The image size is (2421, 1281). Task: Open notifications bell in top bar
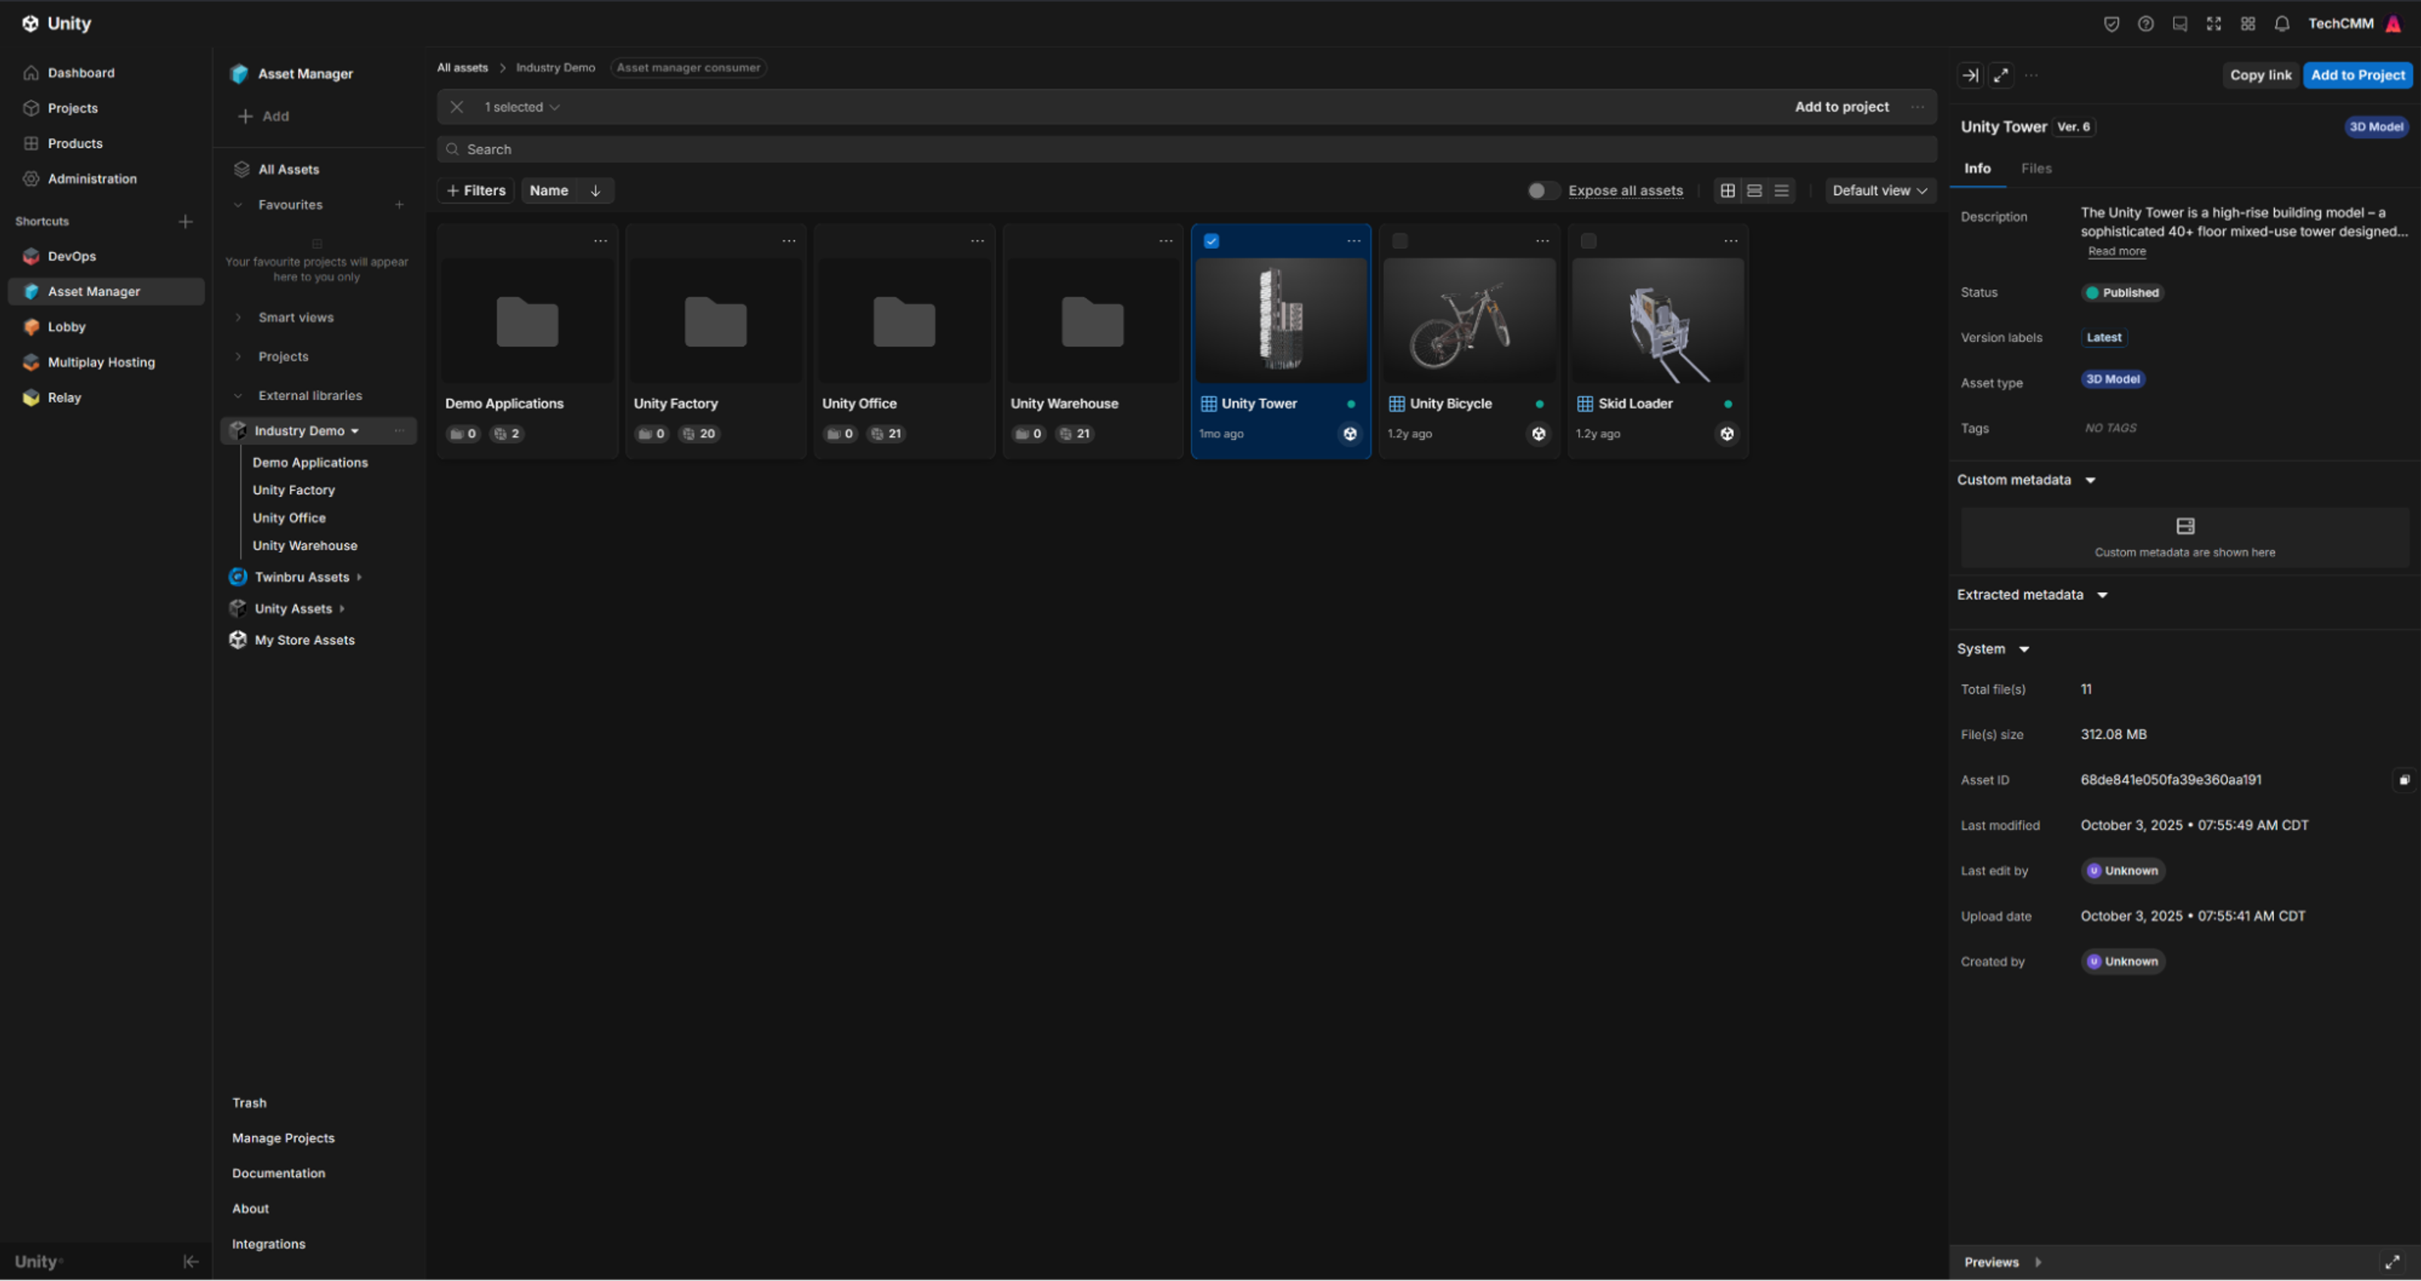(x=2281, y=23)
